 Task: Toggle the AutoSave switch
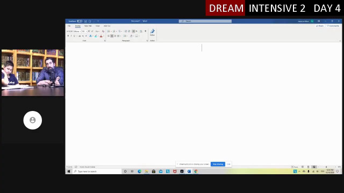click(x=80, y=21)
